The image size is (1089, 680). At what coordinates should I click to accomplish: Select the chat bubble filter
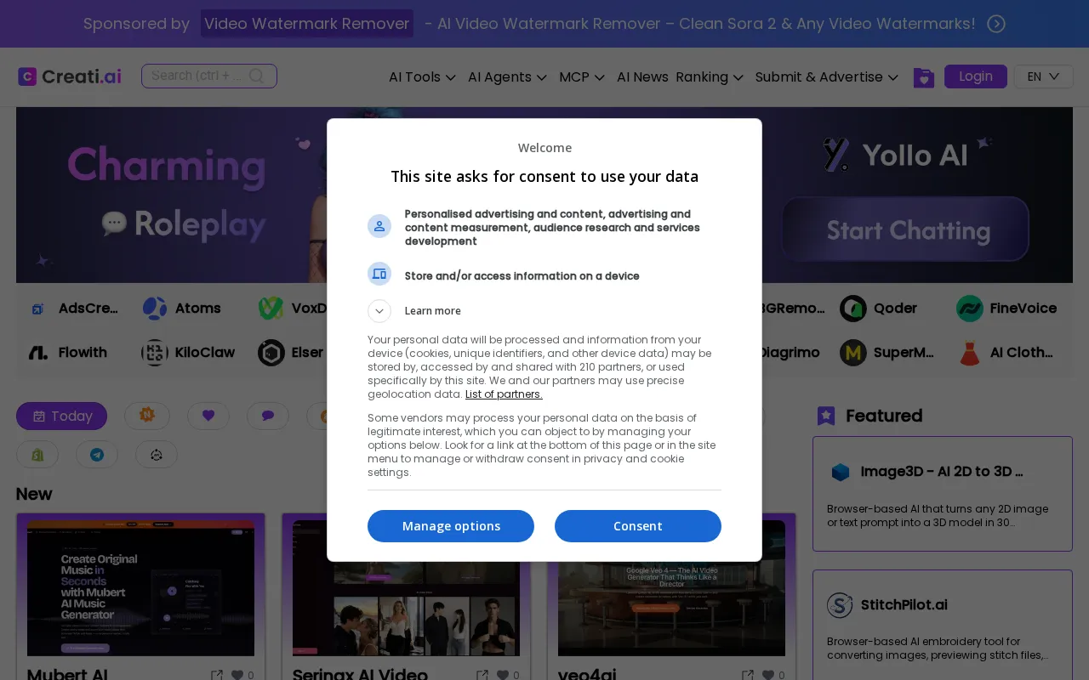point(268,416)
